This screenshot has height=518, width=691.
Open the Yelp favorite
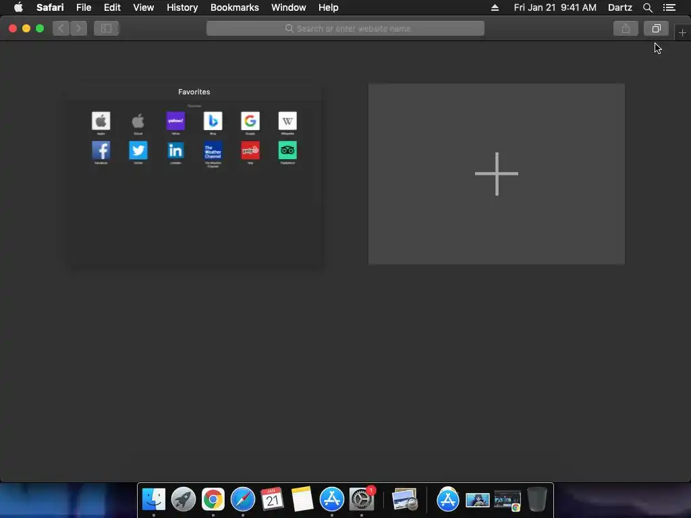(x=250, y=150)
